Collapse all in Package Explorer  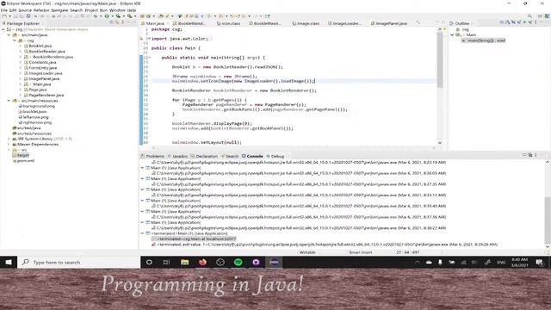click(x=112, y=22)
